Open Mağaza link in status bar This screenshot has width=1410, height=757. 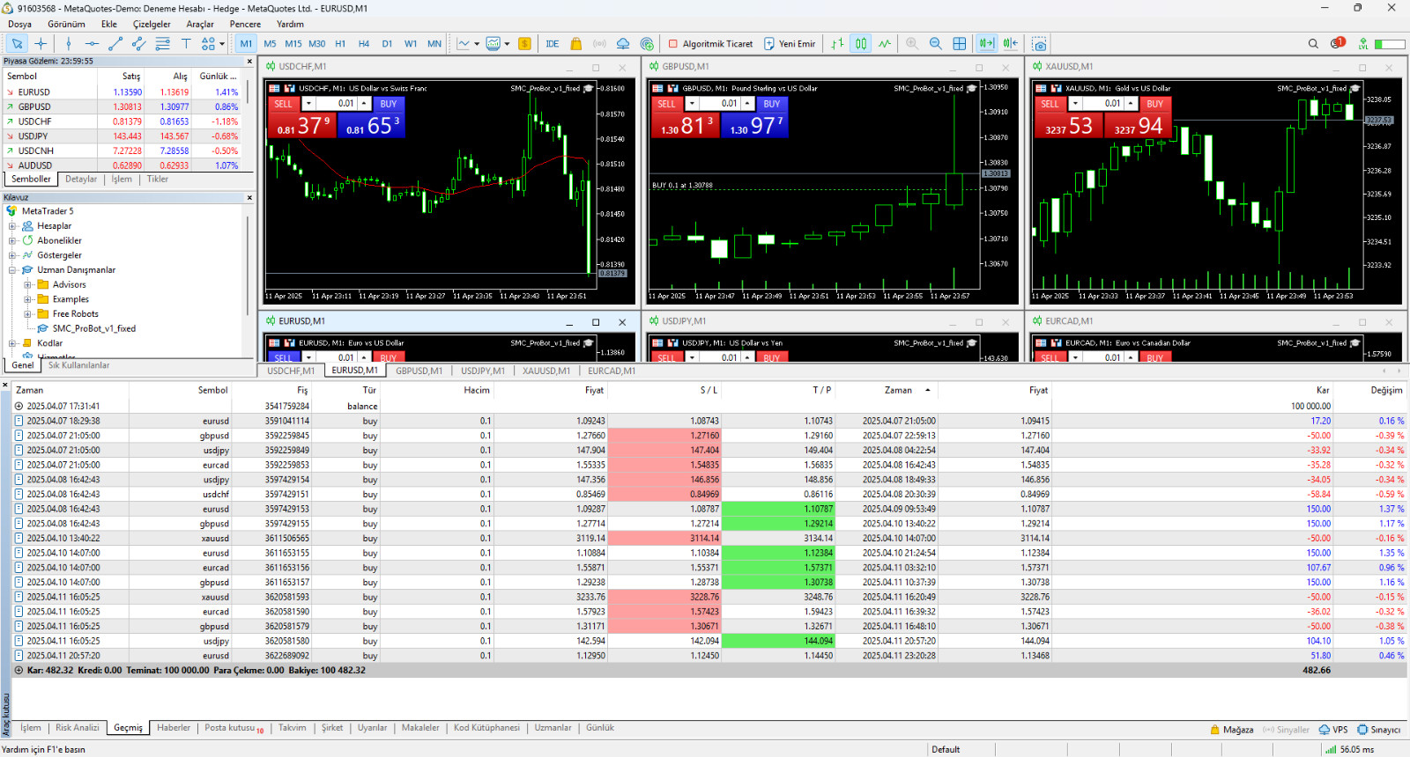pyautogui.click(x=1231, y=730)
